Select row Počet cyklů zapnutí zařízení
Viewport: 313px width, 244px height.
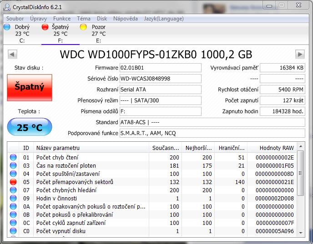tap(152, 223)
